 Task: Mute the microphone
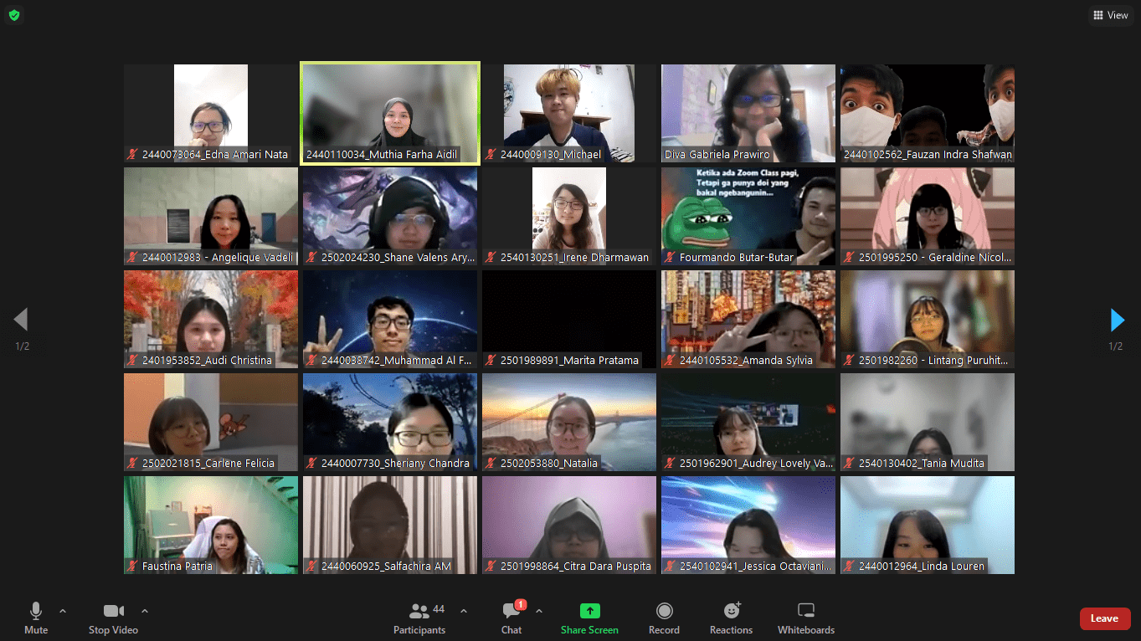[x=36, y=618]
